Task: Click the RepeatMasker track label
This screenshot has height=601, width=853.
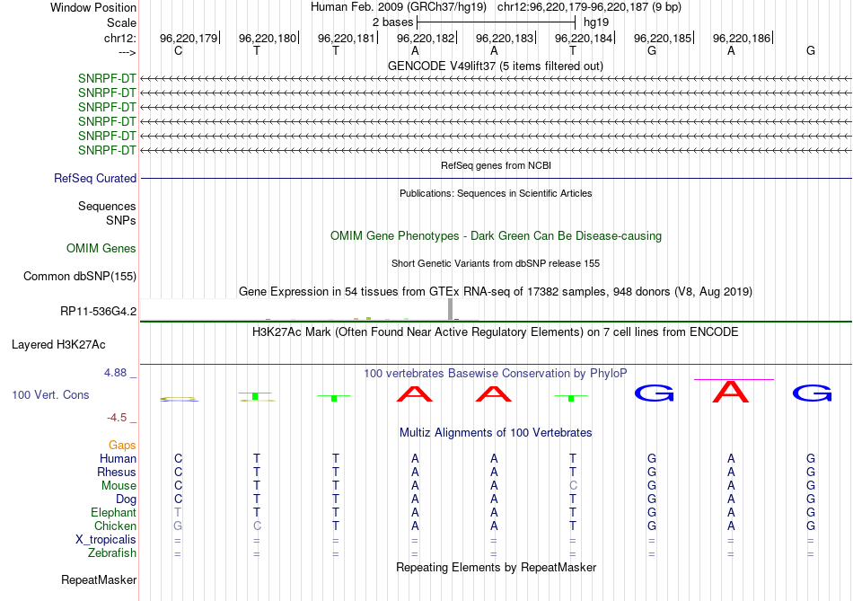Action: click(99, 579)
